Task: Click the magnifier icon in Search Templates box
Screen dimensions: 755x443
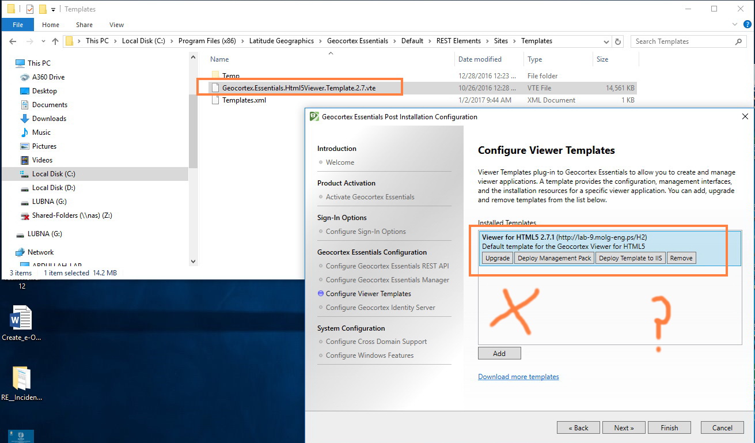Action: 739,41
